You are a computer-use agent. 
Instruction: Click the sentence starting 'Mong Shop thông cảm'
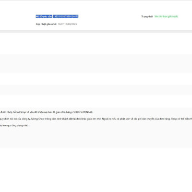coord(66,119)
